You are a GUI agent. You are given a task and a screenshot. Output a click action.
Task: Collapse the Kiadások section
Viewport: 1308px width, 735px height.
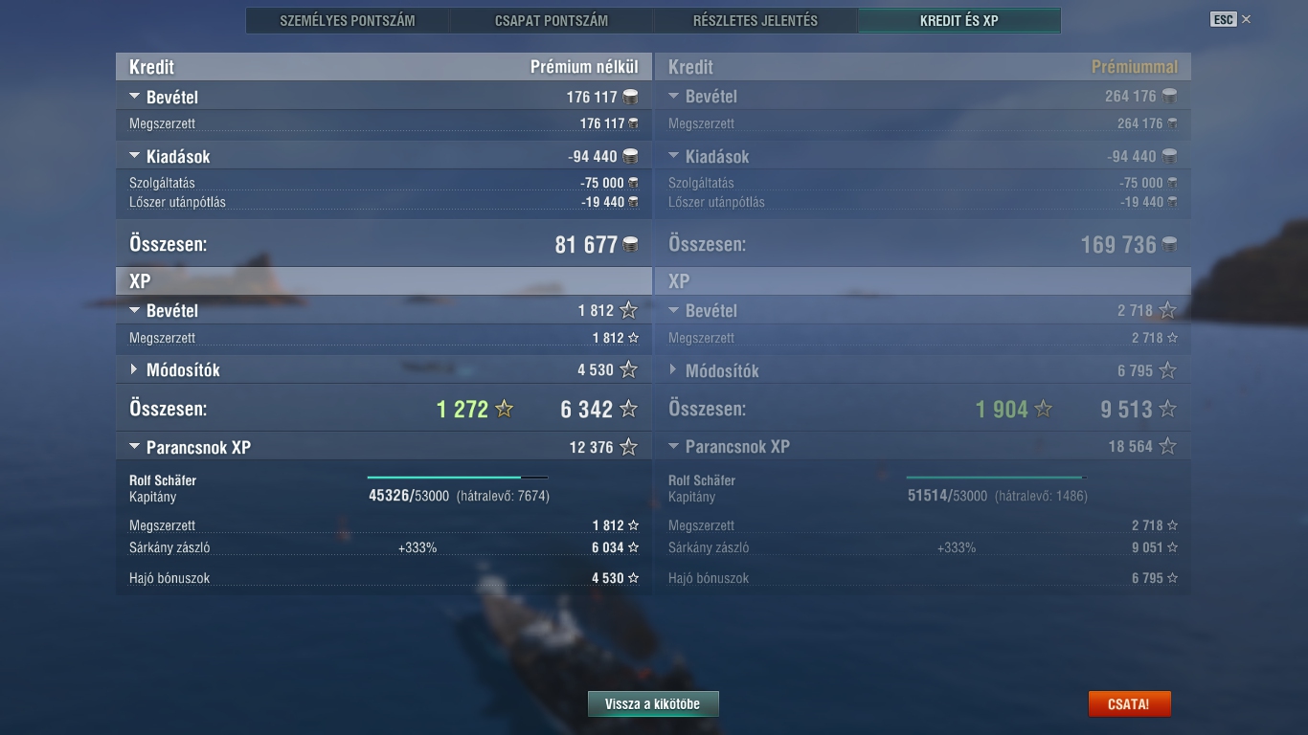pyautogui.click(x=134, y=156)
